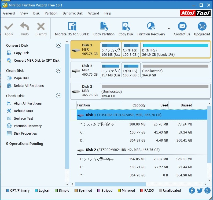Click the Wipe Disk link text
Screen dimensions: 213x200
click(21, 78)
